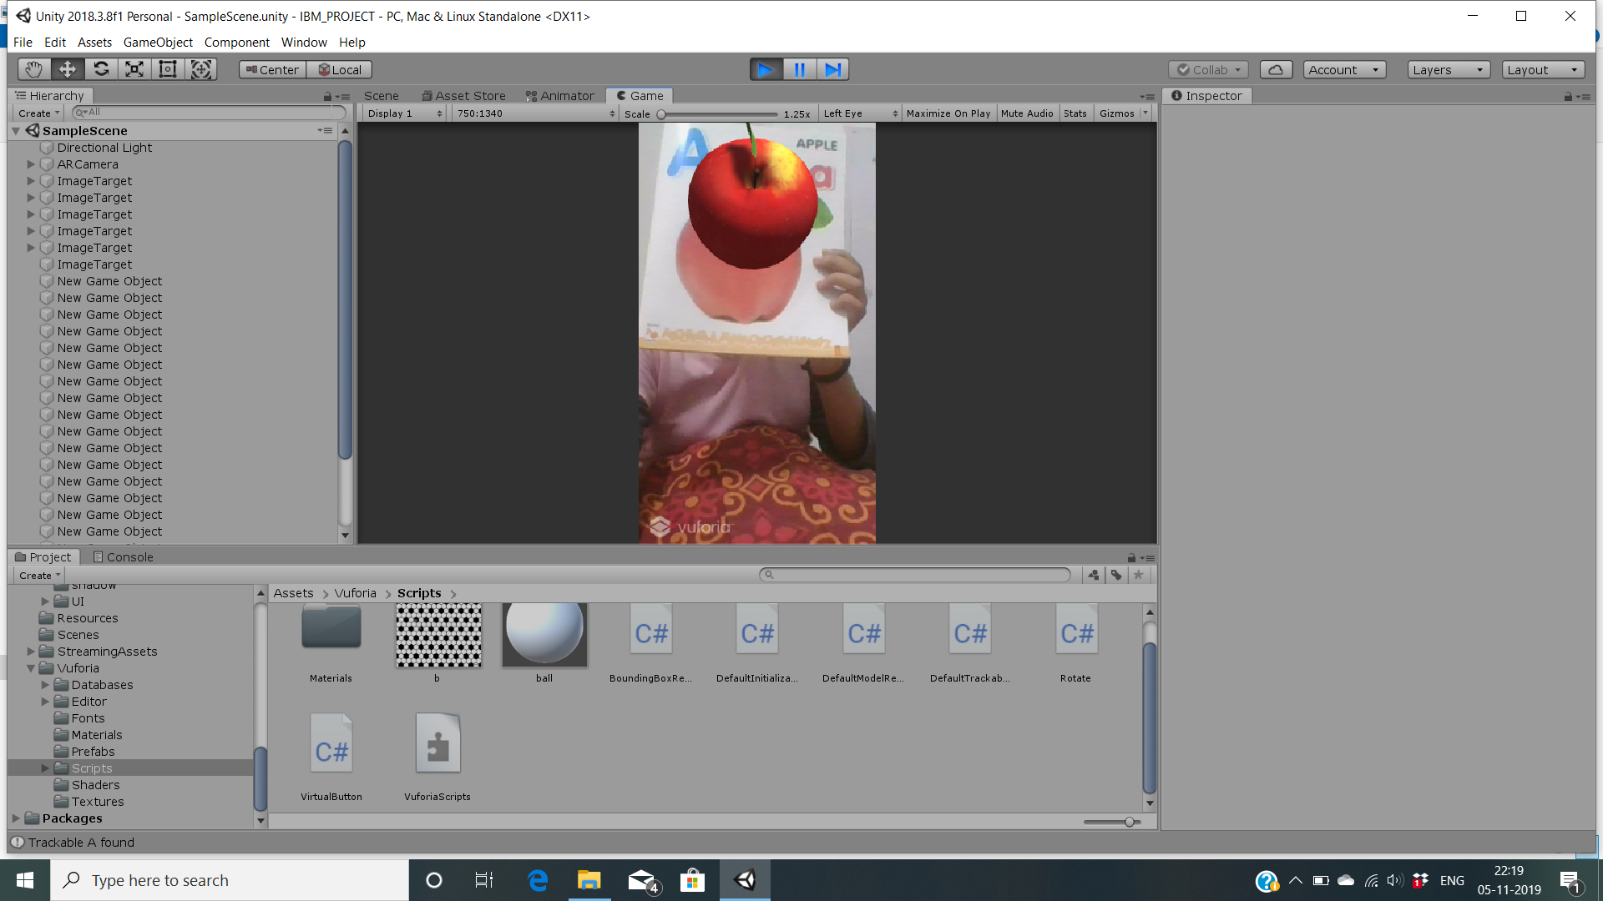Toggle the Stats overlay
Viewport: 1603px width, 901px height.
[x=1075, y=113]
